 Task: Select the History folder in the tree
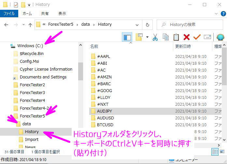tap(32, 132)
